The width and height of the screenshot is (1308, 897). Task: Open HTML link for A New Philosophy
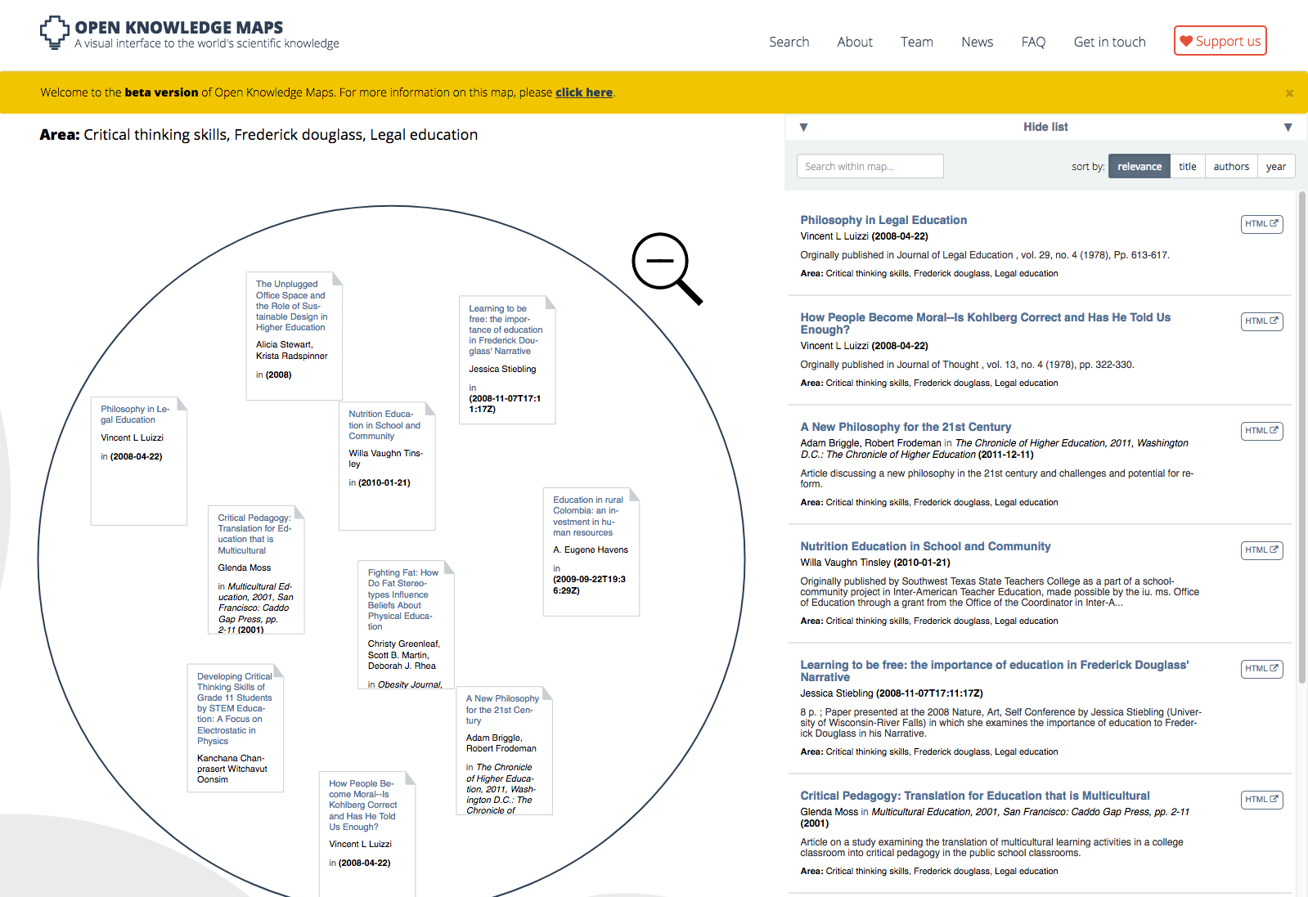pyautogui.click(x=1261, y=431)
